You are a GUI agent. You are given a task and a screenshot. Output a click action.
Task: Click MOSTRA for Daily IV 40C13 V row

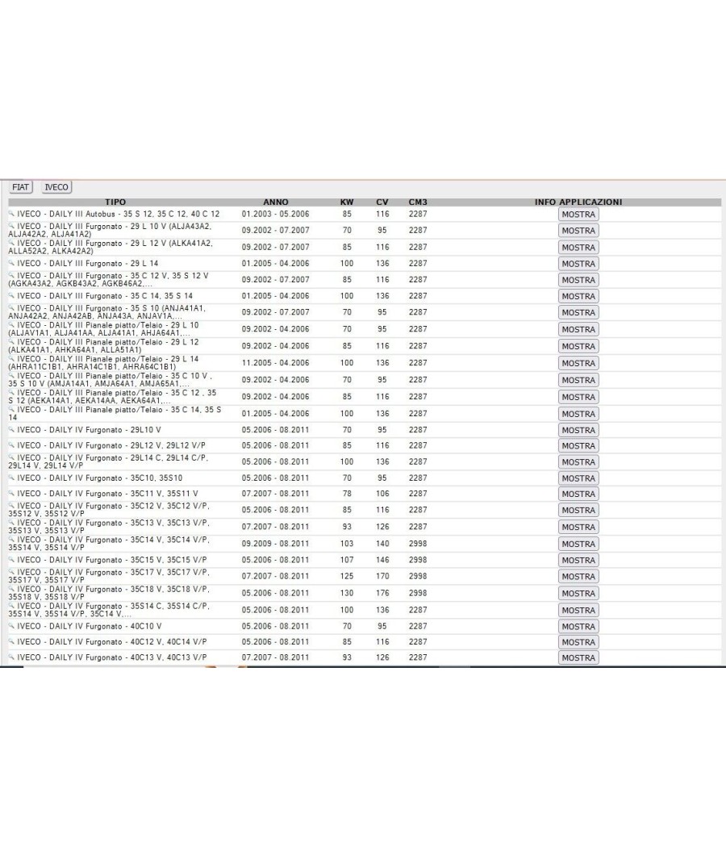coord(578,658)
